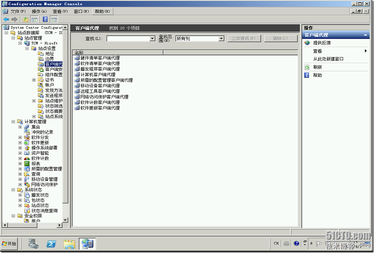Click the Back arrow toolbar icon
This screenshot has width=374, height=253.
pyautogui.click(x=6, y=20)
